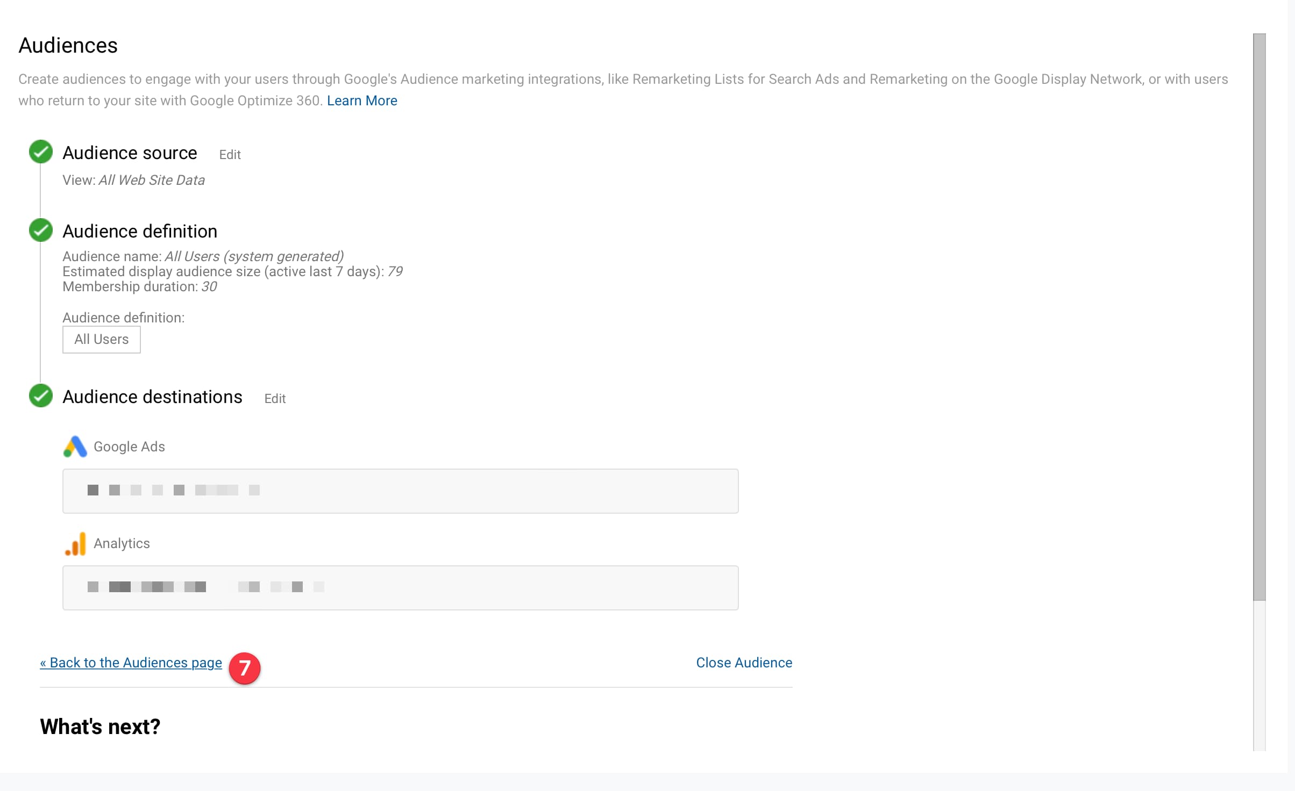Click the green checkmark beside Audience source
Screen dimensions: 1295x791
pos(41,152)
